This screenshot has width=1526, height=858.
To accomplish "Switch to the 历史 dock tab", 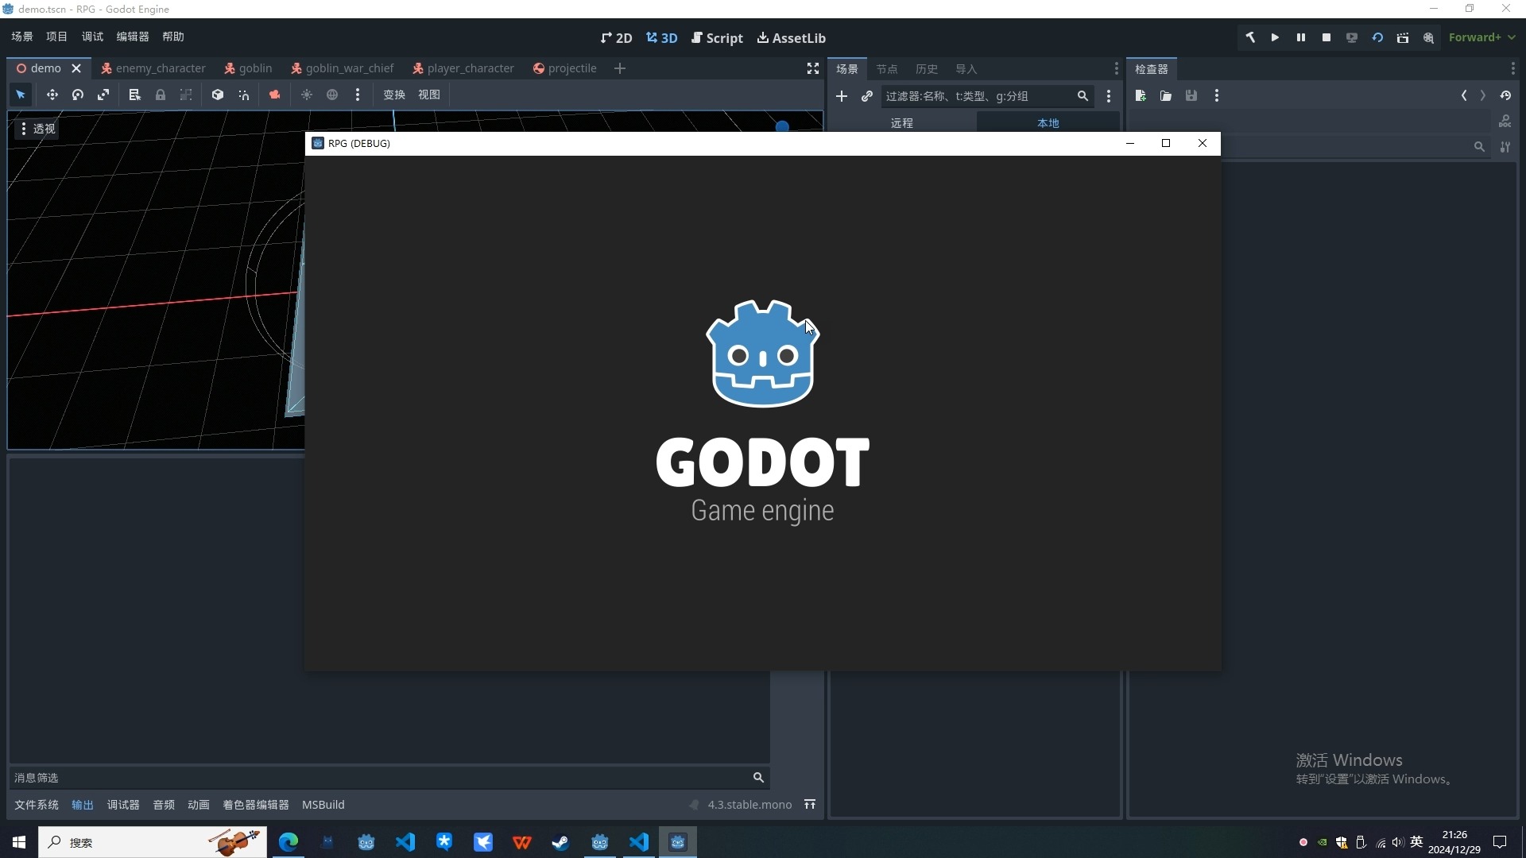I will (x=927, y=69).
